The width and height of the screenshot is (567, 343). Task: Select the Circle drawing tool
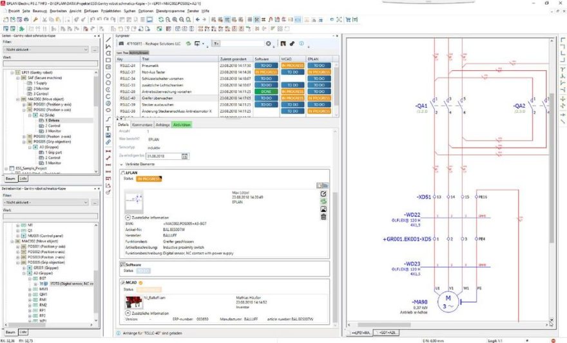(x=108, y=76)
